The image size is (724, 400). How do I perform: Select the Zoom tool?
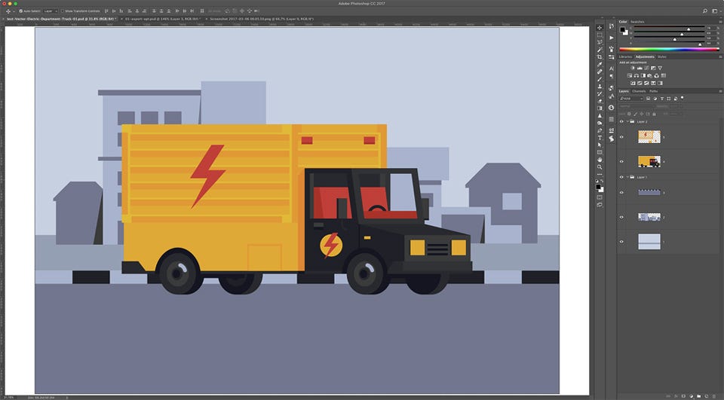point(600,167)
